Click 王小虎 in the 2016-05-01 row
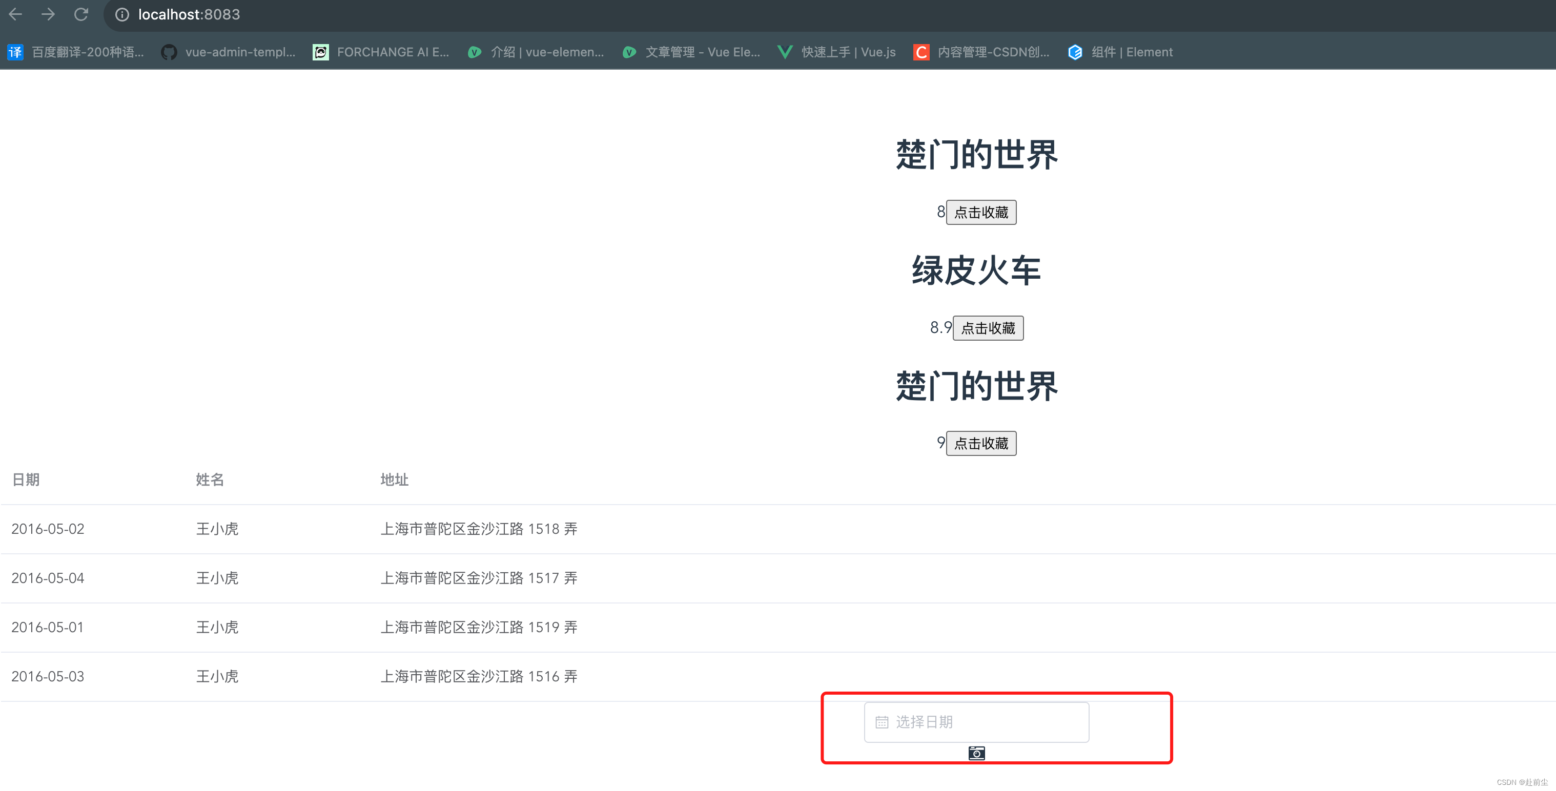Image resolution: width=1556 pixels, height=791 pixels. [217, 628]
